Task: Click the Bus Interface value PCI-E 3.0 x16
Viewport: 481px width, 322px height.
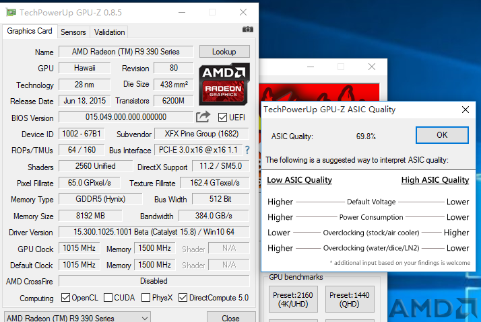Action: pos(198,150)
